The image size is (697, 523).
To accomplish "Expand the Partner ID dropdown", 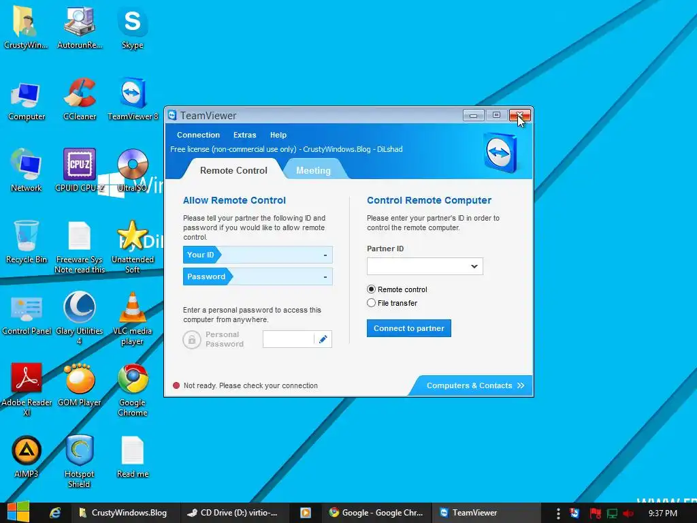I will click(x=474, y=266).
